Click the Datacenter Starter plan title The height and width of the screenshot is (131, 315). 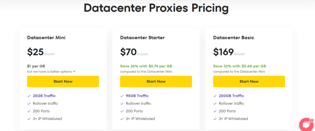click(142, 38)
